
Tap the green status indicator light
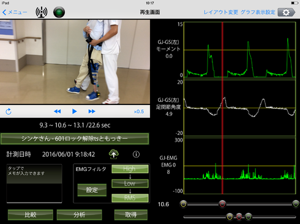(59, 12)
